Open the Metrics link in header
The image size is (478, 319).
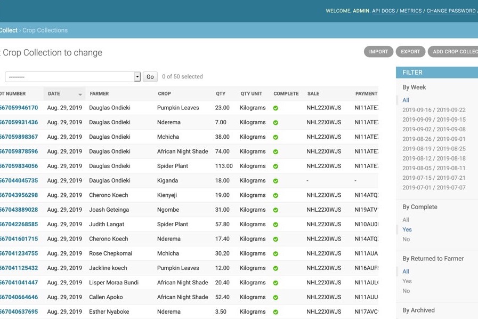410,11
